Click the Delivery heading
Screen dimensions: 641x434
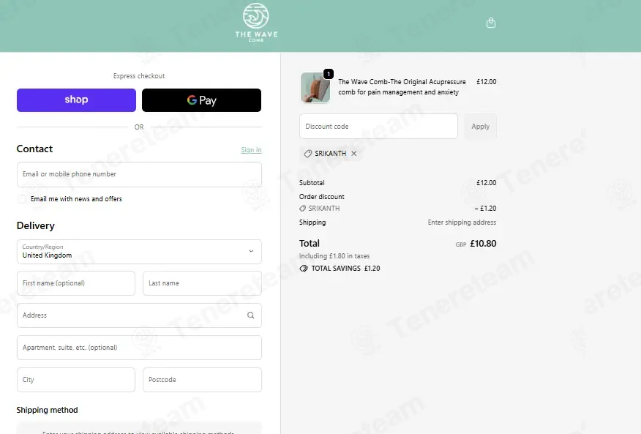click(x=36, y=226)
